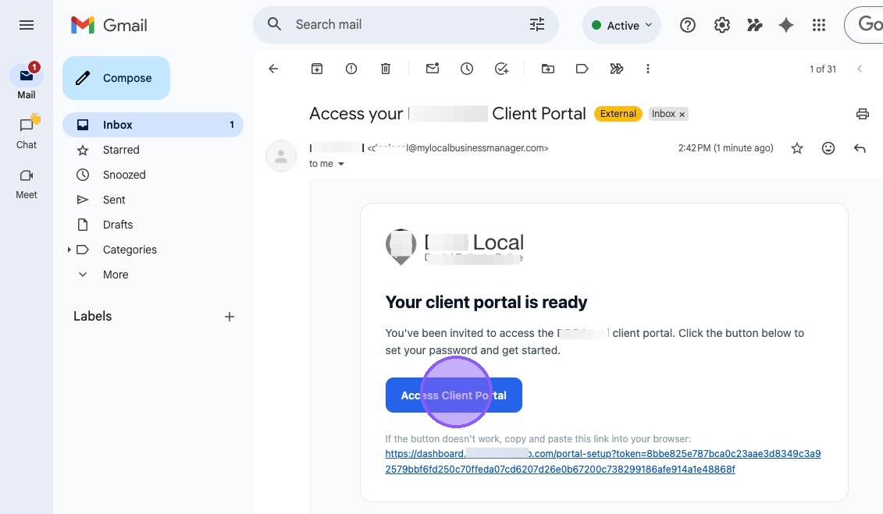Open more options three-dot menu
883x514 pixels.
click(647, 69)
